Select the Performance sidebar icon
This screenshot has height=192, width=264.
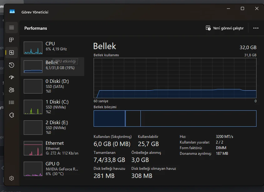click(x=12, y=53)
